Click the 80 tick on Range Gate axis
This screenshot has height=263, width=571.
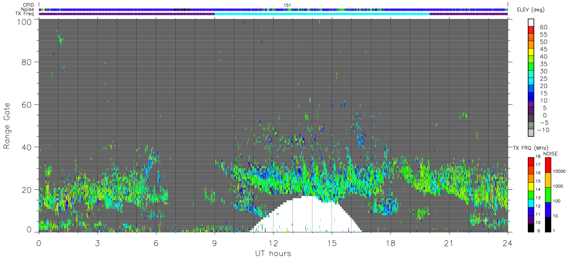coord(27,62)
